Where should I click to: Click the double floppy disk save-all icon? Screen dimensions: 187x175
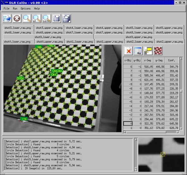(x=66, y=19)
